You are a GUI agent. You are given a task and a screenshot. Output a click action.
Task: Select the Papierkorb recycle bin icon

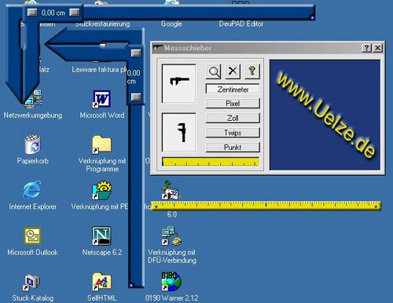click(x=33, y=144)
